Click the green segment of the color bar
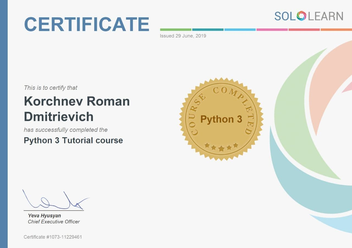This screenshot has height=248, width=352. [x=176, y=29]
